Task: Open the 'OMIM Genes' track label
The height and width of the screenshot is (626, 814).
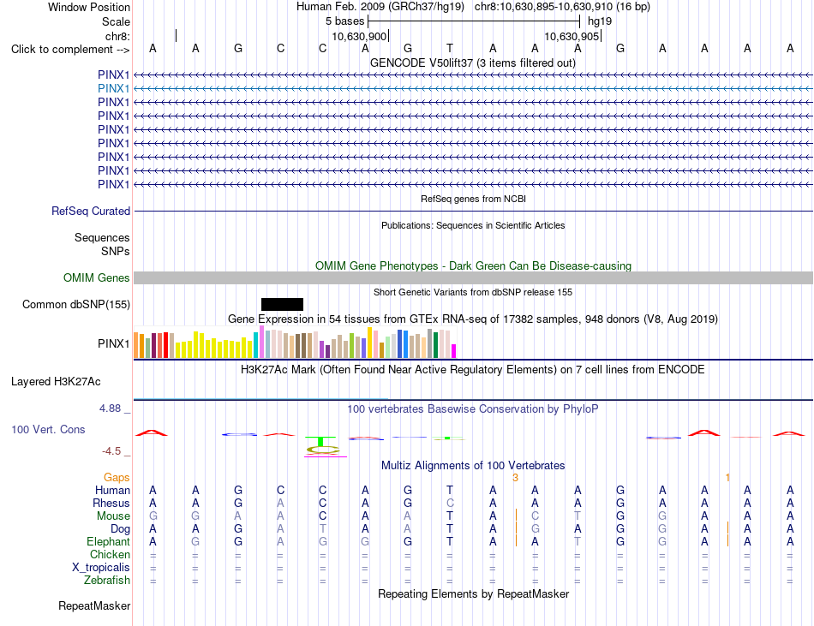Action: [x=96, y=278]
